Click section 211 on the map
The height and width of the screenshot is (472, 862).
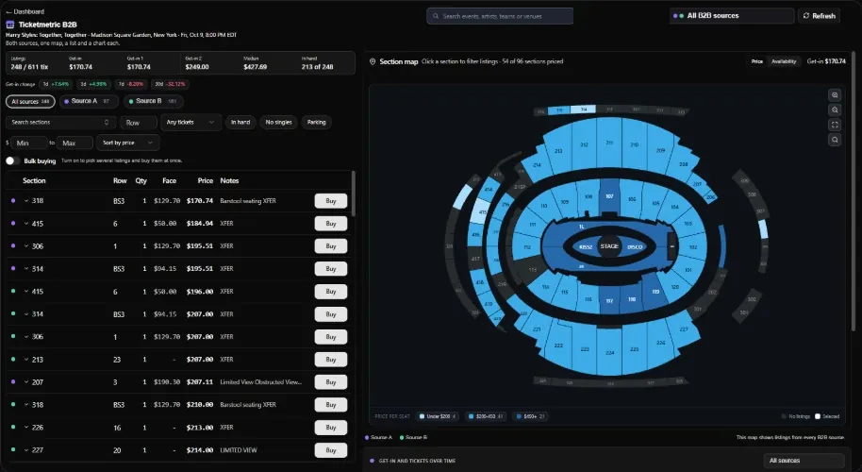[609, 143]
